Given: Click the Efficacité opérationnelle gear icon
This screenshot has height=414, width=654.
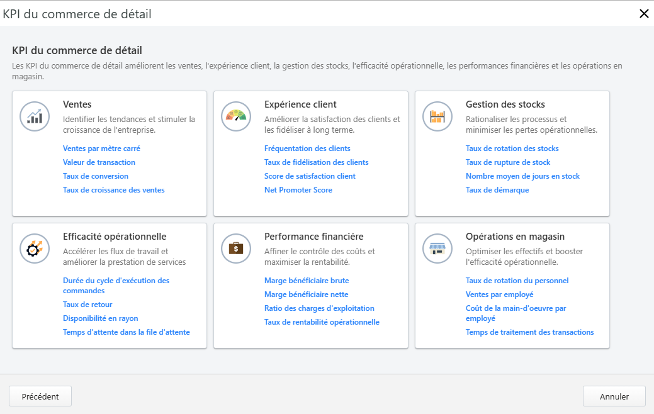Looking at the screenshot, I should [x=35, y=248].
